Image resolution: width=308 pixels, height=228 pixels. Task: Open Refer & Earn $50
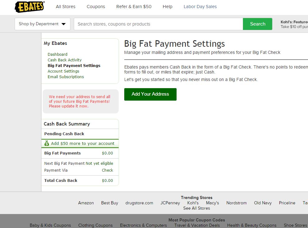(x=134, y=7)
